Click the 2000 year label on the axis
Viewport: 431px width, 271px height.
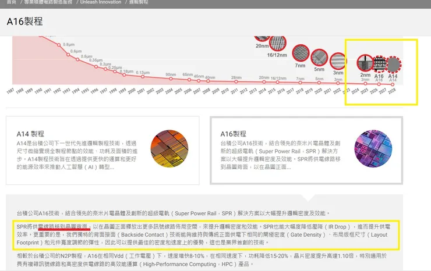132,91
